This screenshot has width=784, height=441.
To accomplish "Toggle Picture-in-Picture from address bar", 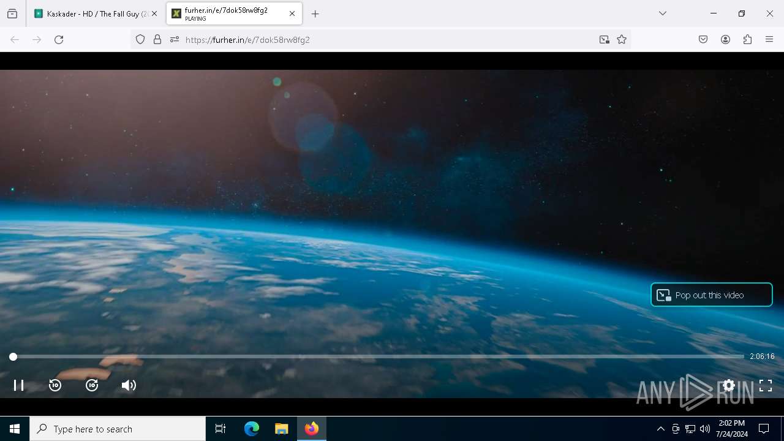I will coord(605,40).
